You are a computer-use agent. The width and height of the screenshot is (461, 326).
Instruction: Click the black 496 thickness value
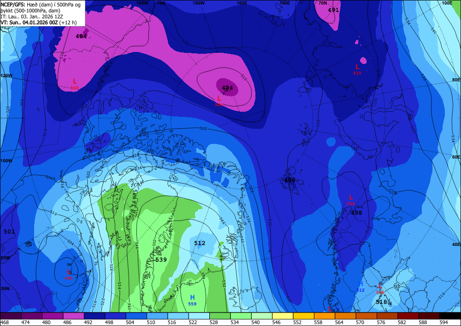(x=290, y=180)
